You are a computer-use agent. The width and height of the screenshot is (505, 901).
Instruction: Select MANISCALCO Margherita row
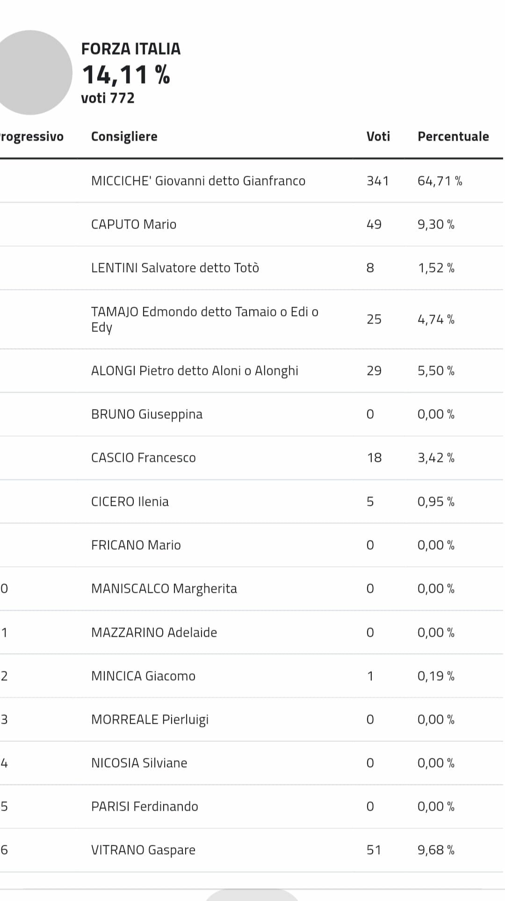252,589
